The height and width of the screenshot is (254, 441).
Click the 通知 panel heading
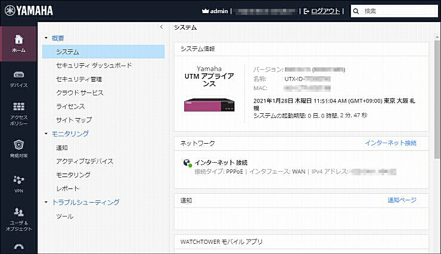point(186,200)
